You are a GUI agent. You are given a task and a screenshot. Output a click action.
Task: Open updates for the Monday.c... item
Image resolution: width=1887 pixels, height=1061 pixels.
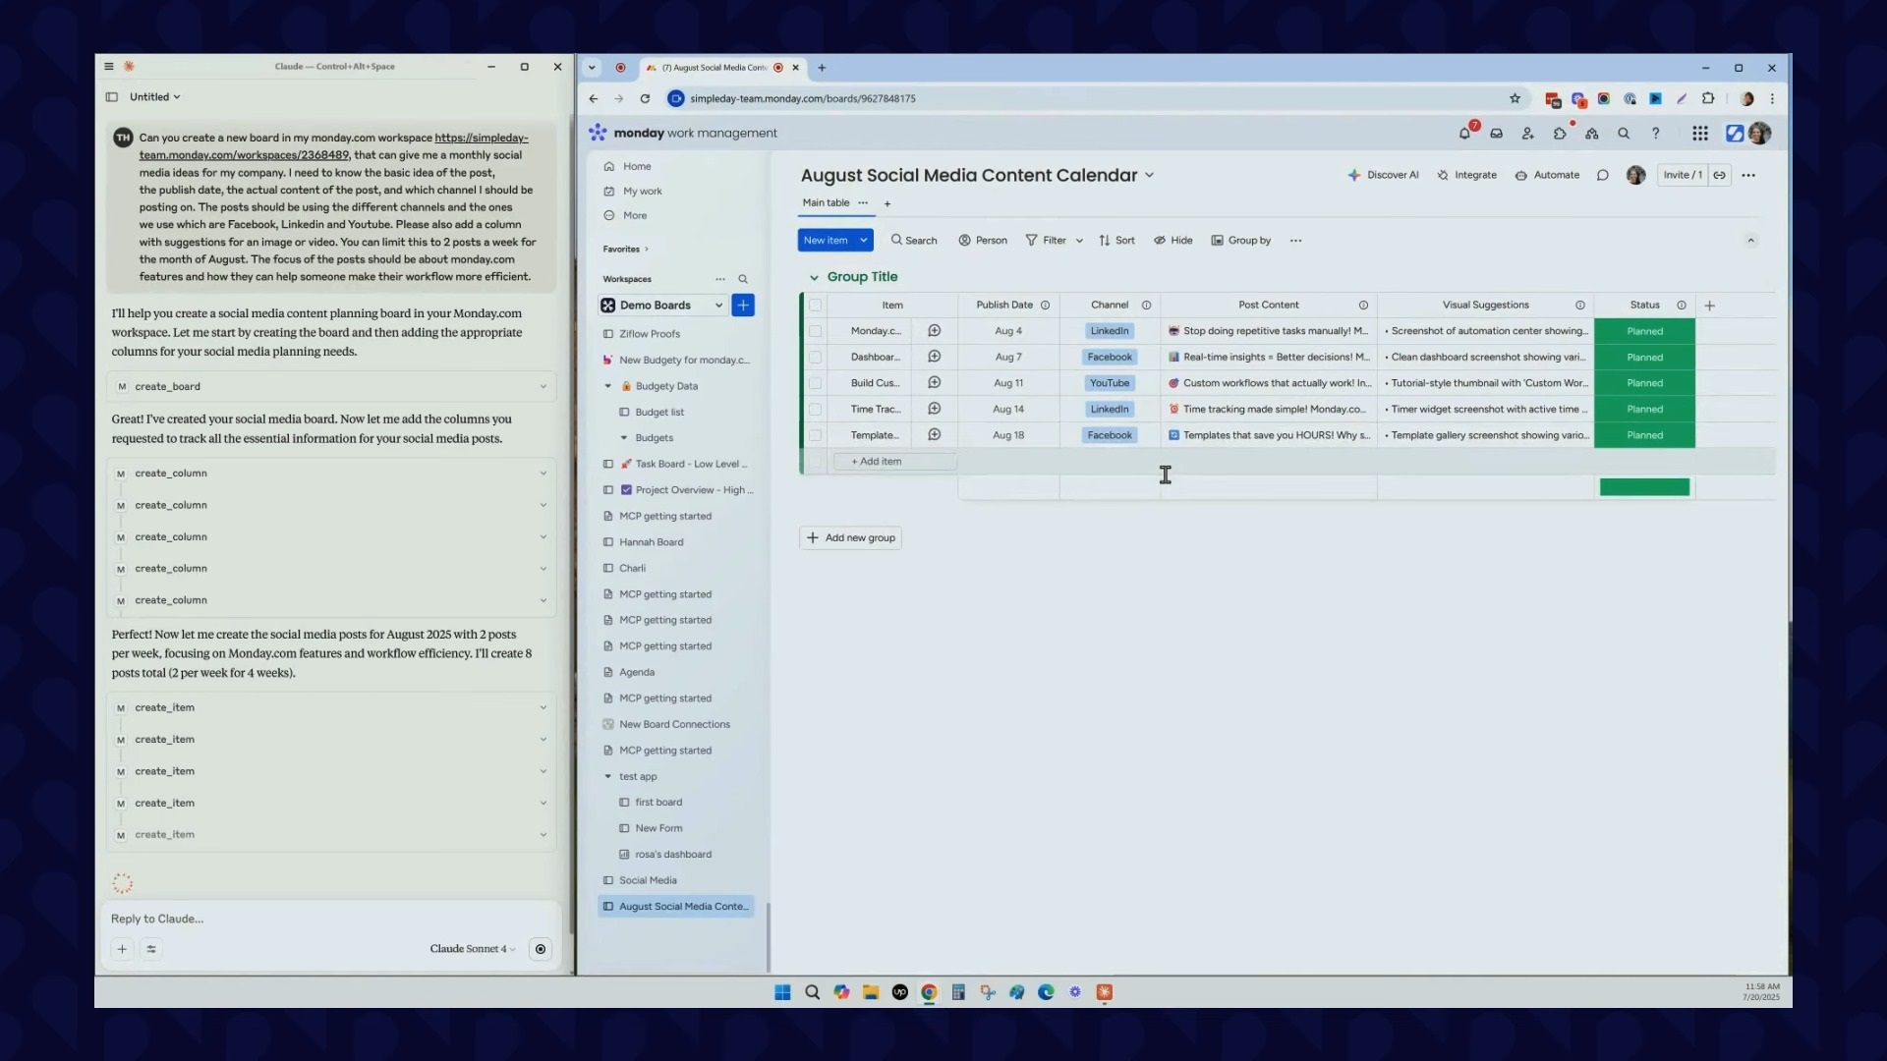coord(934,331)
